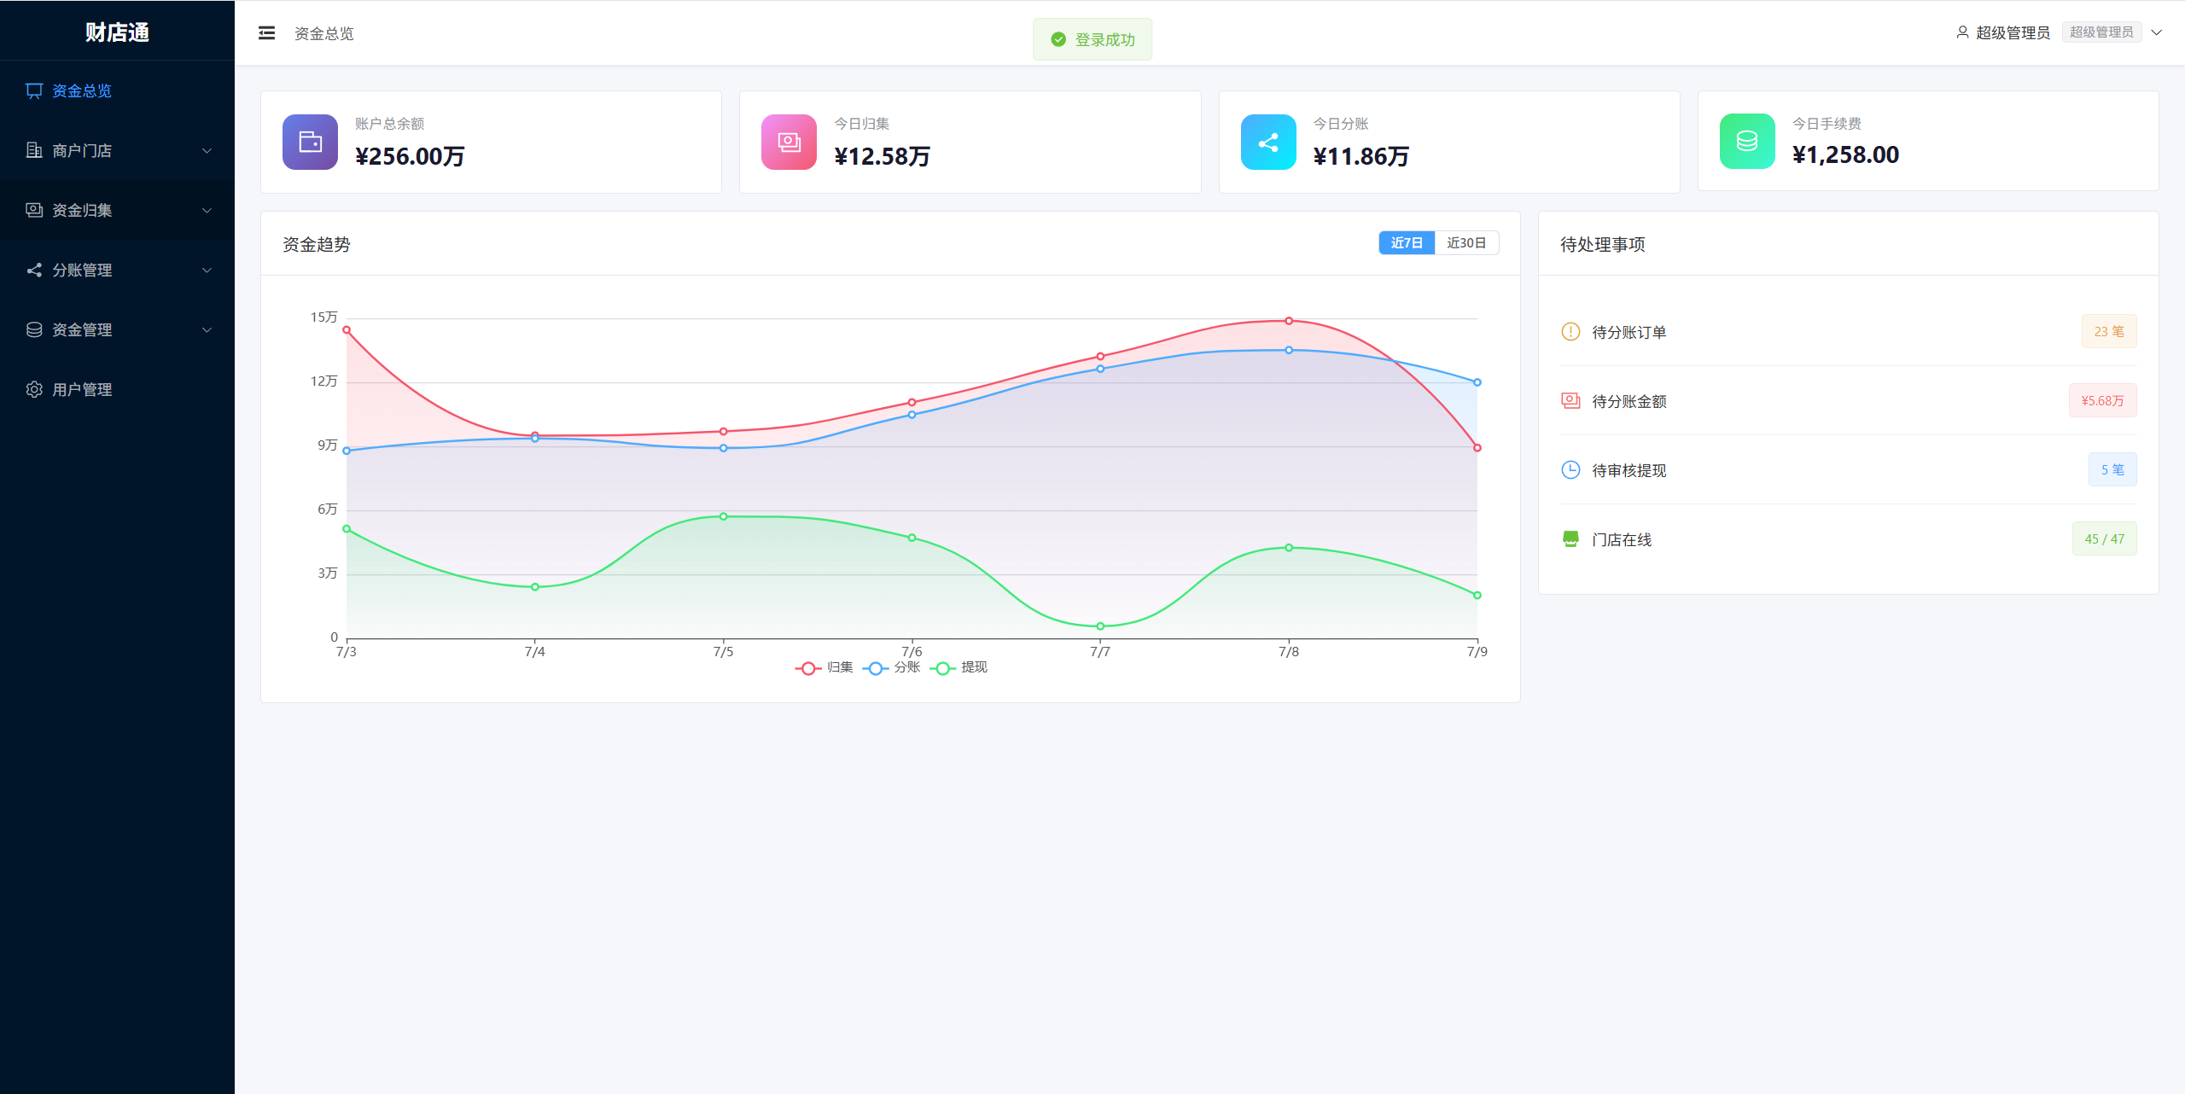Screen dimensions: 2185x1094
Task: Click the purple wallet icon for account balance
Action: tap(310, 142)
